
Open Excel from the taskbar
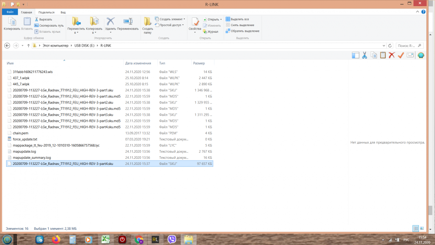(x=105, y=239)
